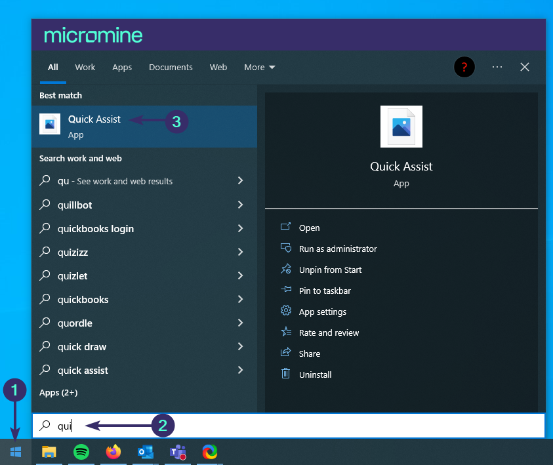Open Microsoft Teams from the taskbar
The height and width of the screenshot is (465, 553).
[177, 453]
